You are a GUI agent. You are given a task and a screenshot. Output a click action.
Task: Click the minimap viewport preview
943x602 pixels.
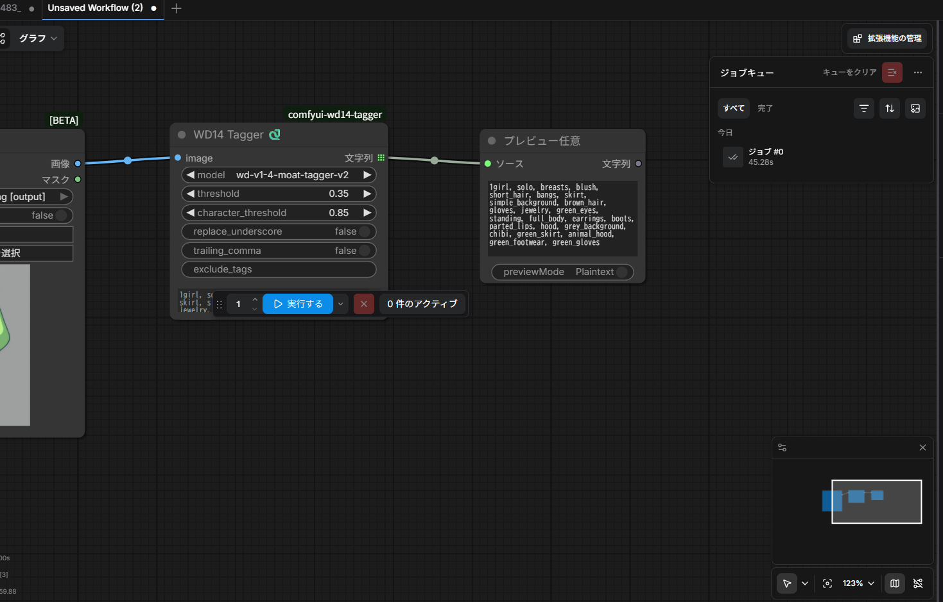[876, 501]
